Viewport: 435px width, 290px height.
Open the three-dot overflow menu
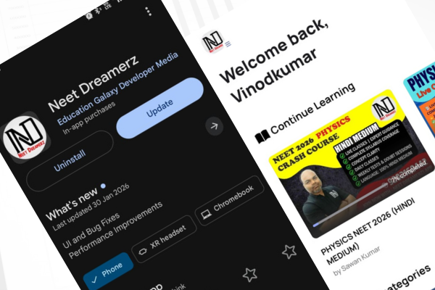point(149,12)
